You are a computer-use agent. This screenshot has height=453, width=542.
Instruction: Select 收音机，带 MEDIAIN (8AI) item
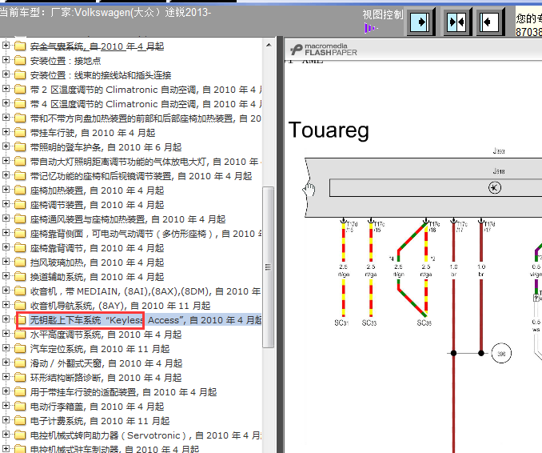[145, 291]
